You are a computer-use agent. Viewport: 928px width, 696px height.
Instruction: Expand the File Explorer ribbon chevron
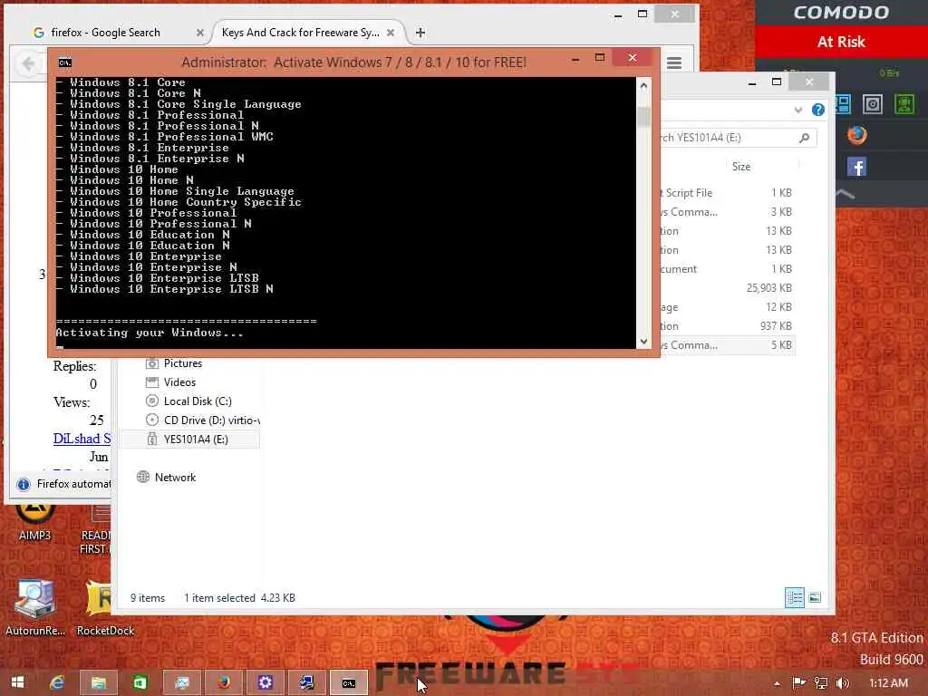coord(798,110)
